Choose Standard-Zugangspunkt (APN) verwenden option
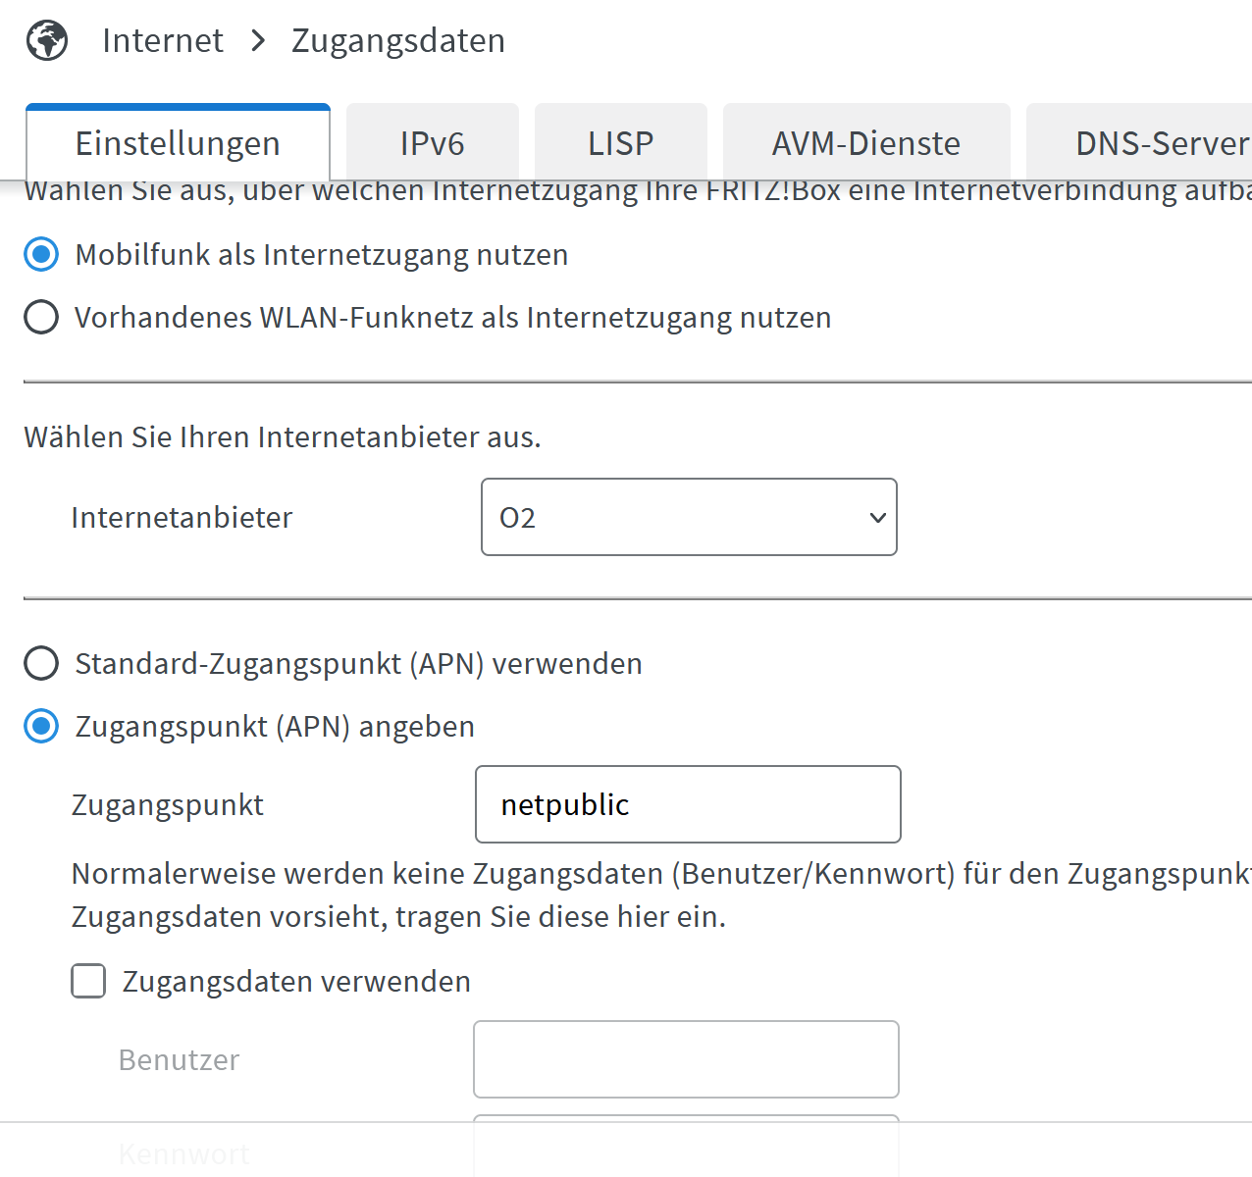Image resolution: width=1252 pixels, height=1177 pixels. (x=41, y=664)
